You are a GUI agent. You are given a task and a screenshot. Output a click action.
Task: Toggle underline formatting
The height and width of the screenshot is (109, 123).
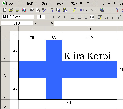65,17
